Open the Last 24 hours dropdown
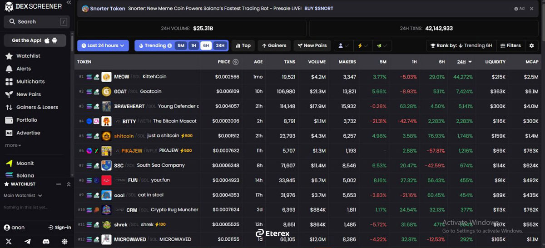Screen dimensions: 545x248 [x=103, y=45]
